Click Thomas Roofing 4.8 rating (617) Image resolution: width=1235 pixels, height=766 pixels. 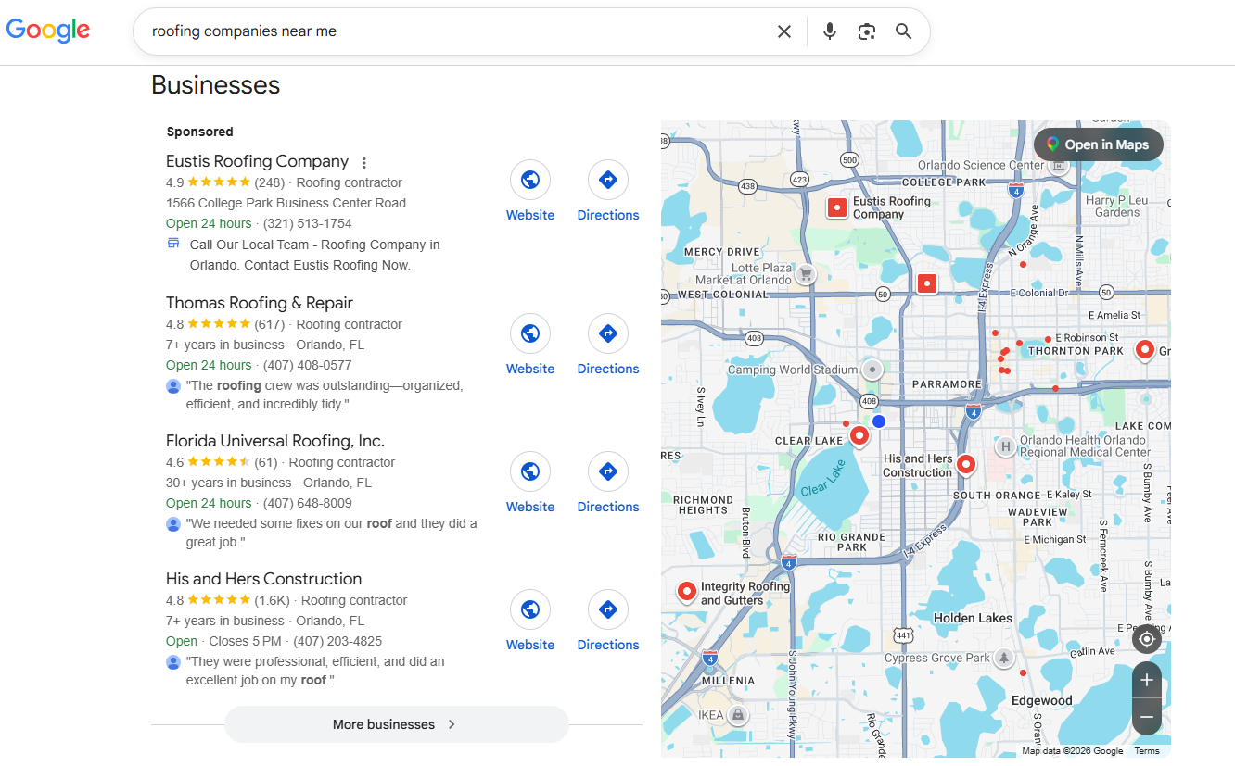coord(225,324)
